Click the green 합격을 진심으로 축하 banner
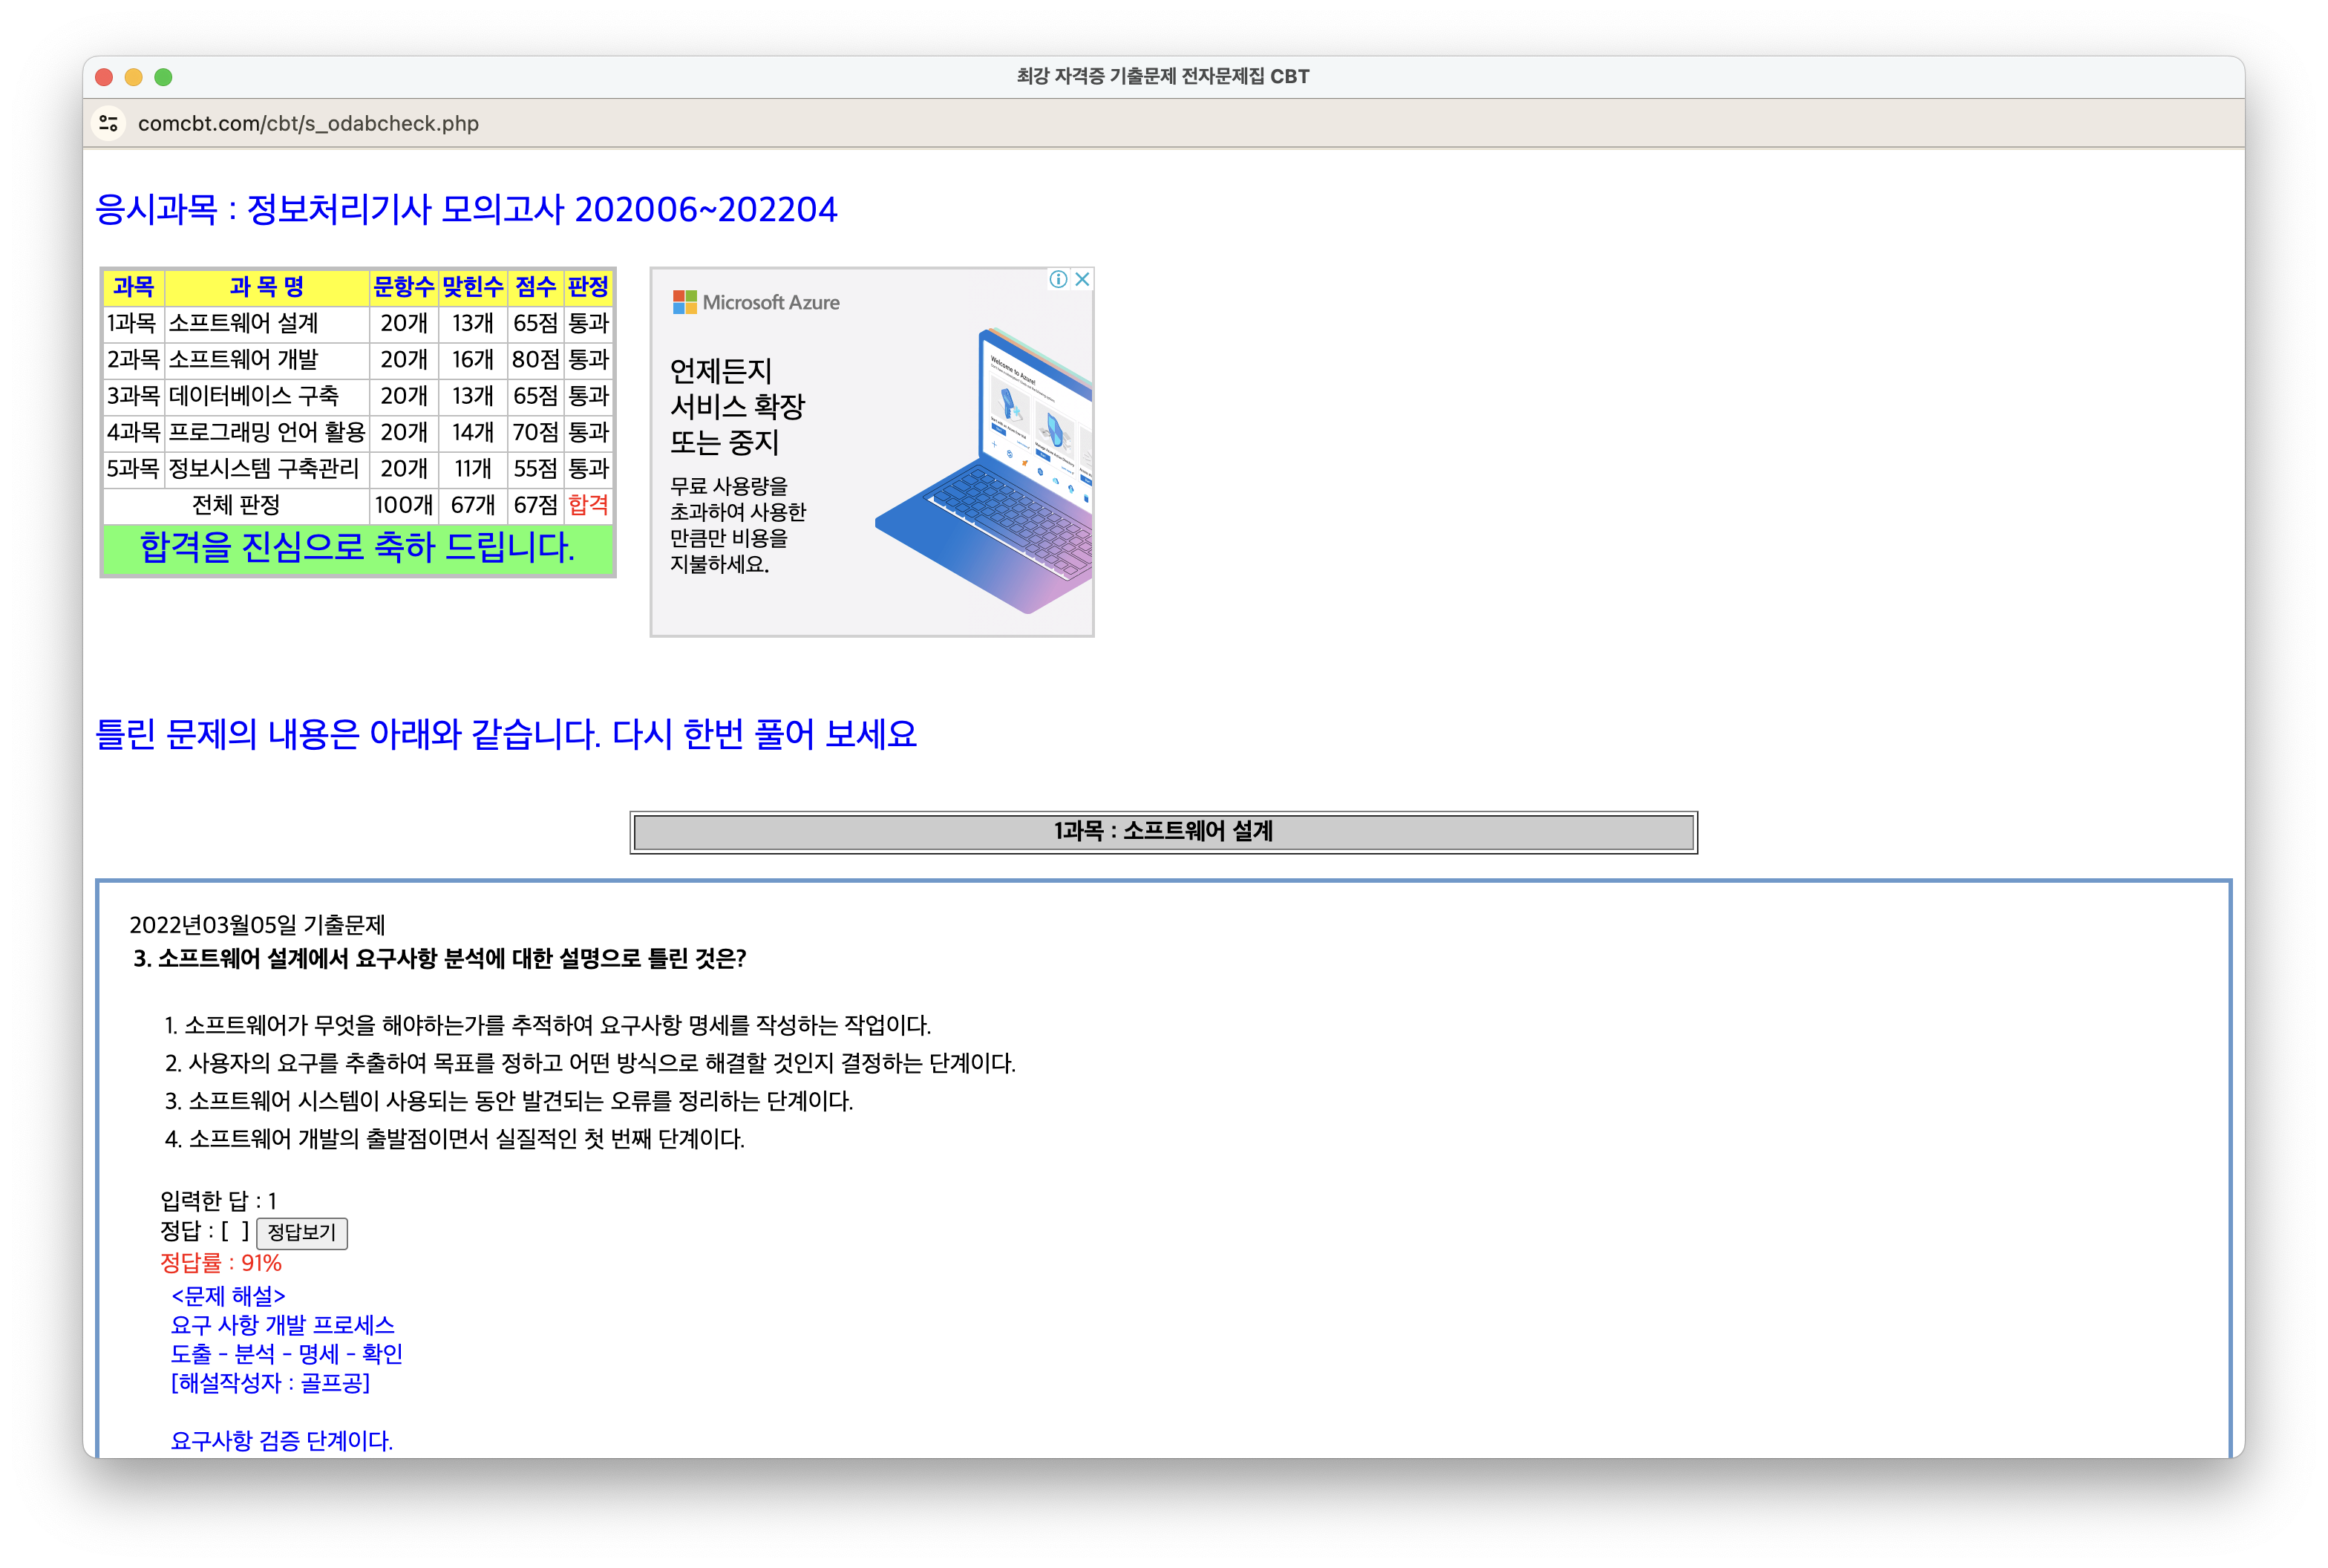This screenshot has width=2328, height=1568. click(357, 547)
